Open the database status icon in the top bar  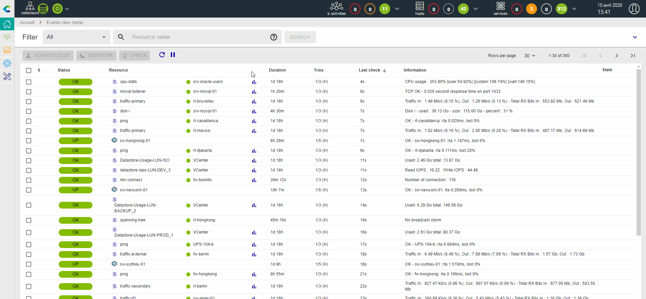click(43, 9)
